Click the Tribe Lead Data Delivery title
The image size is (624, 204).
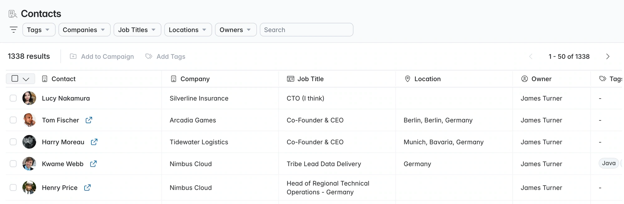click(324, 164)
